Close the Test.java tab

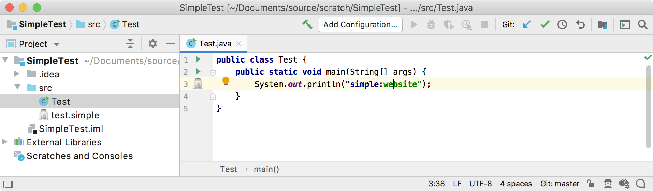[x=239, y=44]
